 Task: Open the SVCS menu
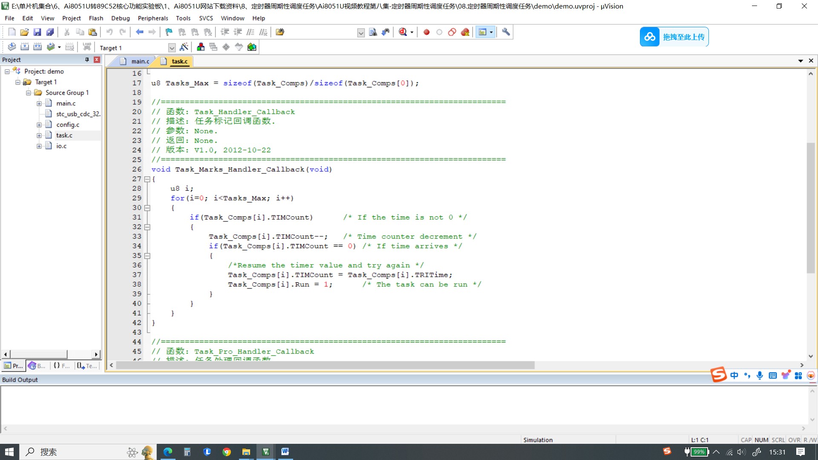(206, 18)
